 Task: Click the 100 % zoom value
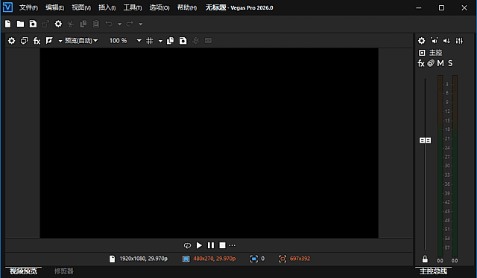point(118,41)
